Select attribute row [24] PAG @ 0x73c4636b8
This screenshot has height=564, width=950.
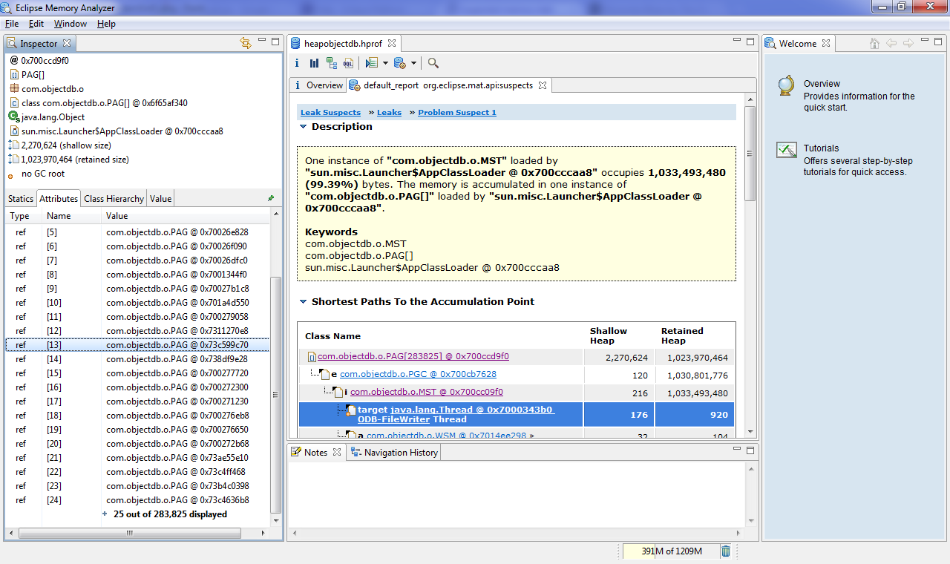point(137,500)
